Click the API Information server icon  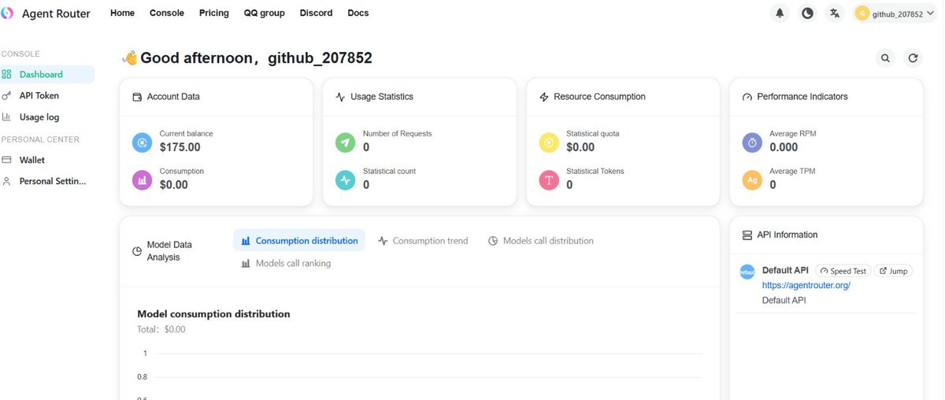click(747, 235)
